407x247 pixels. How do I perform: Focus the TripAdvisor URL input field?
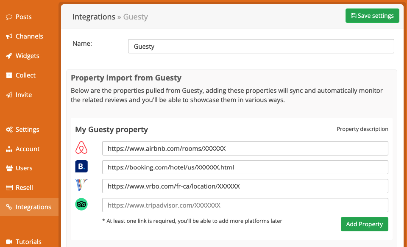point(245,205)
